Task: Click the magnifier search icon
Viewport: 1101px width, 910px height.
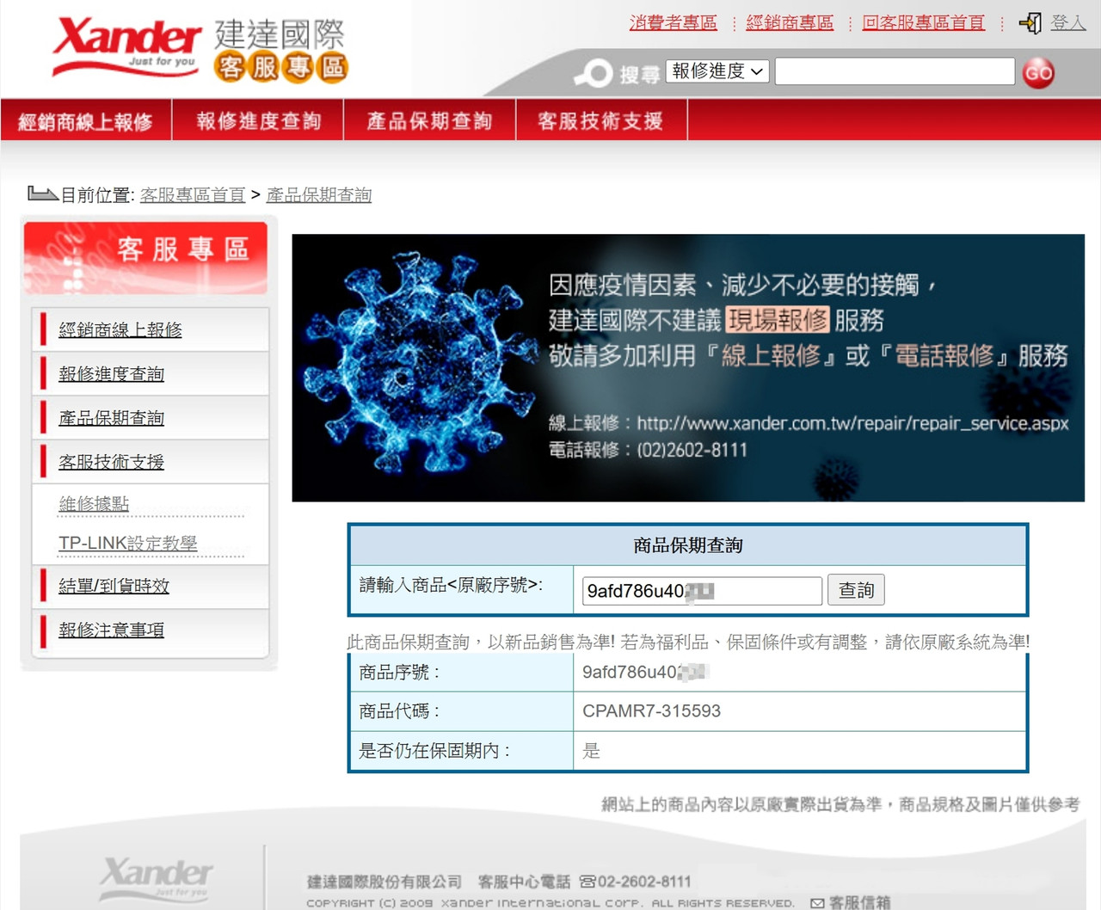Action: [594, 73]
